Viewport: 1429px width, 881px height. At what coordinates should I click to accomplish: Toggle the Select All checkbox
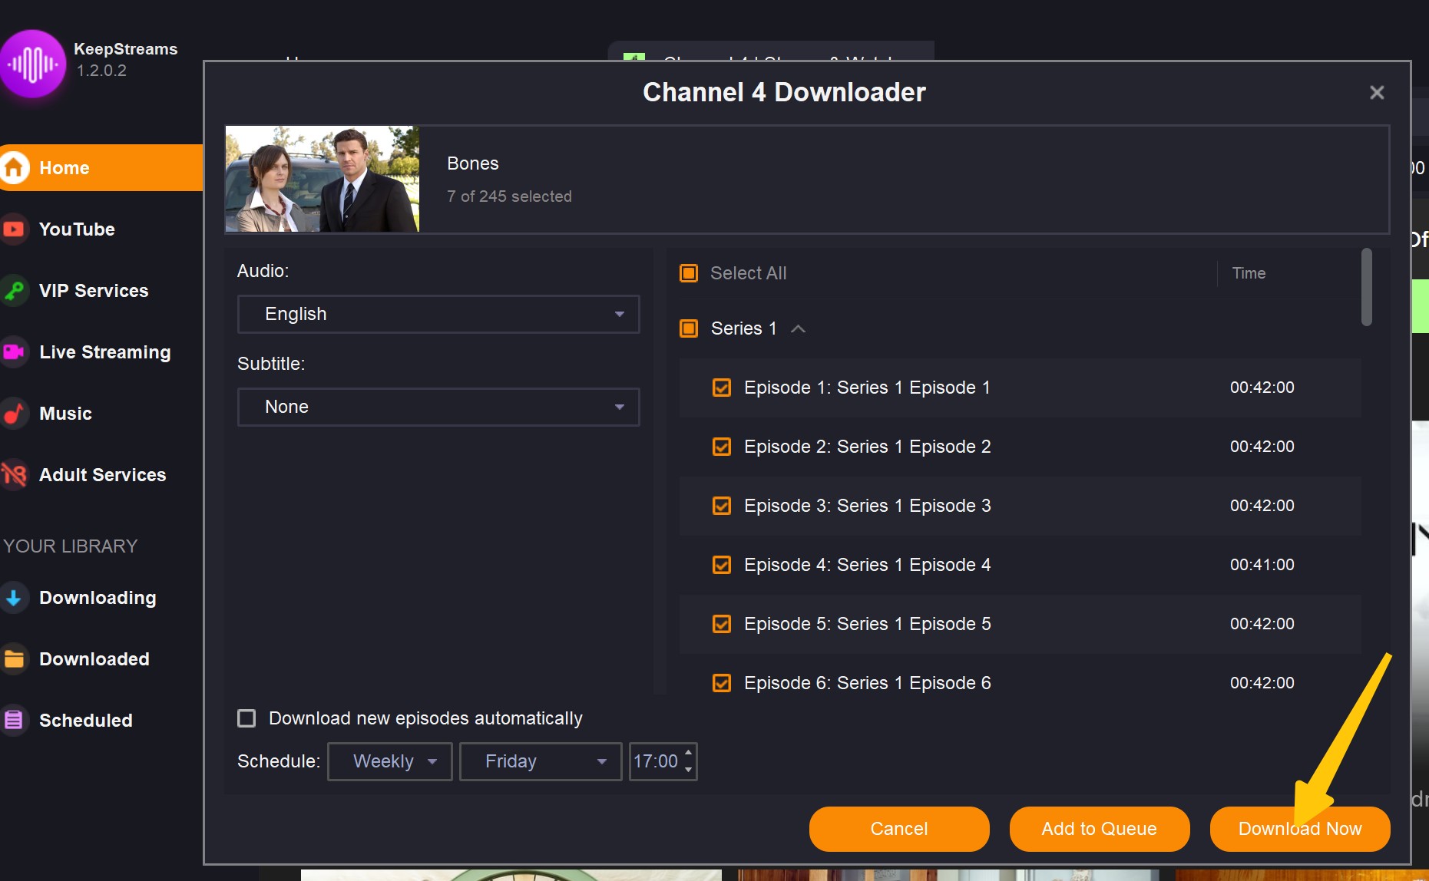click(x=689, y=273)
